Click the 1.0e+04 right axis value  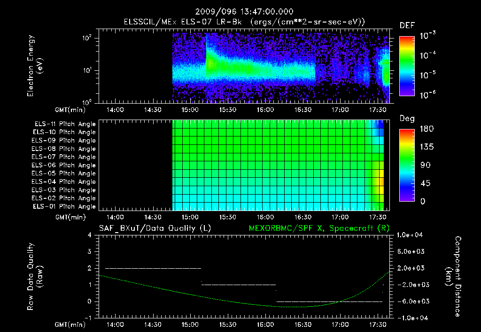click(x=410, y=235)
